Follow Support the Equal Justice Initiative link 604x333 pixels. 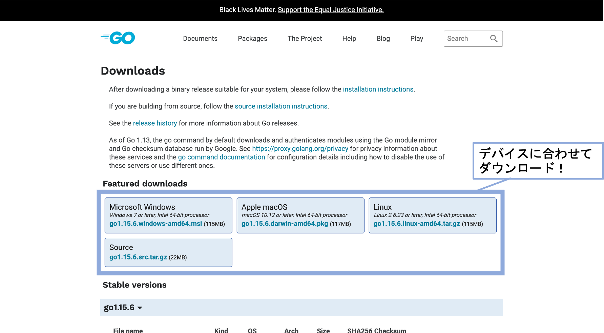pyautogui.click(x=331, y=10)
